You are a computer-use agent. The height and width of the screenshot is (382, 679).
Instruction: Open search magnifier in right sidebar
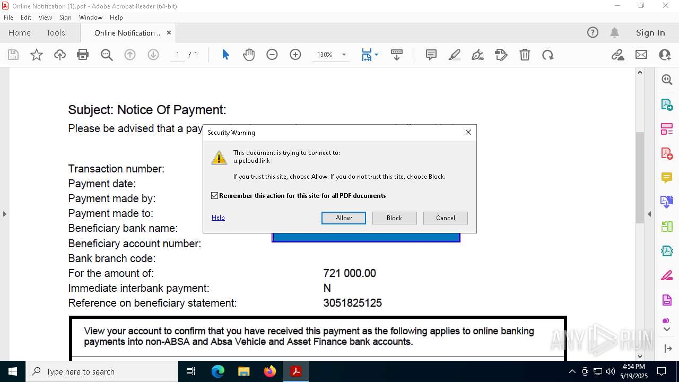point(667,80)
